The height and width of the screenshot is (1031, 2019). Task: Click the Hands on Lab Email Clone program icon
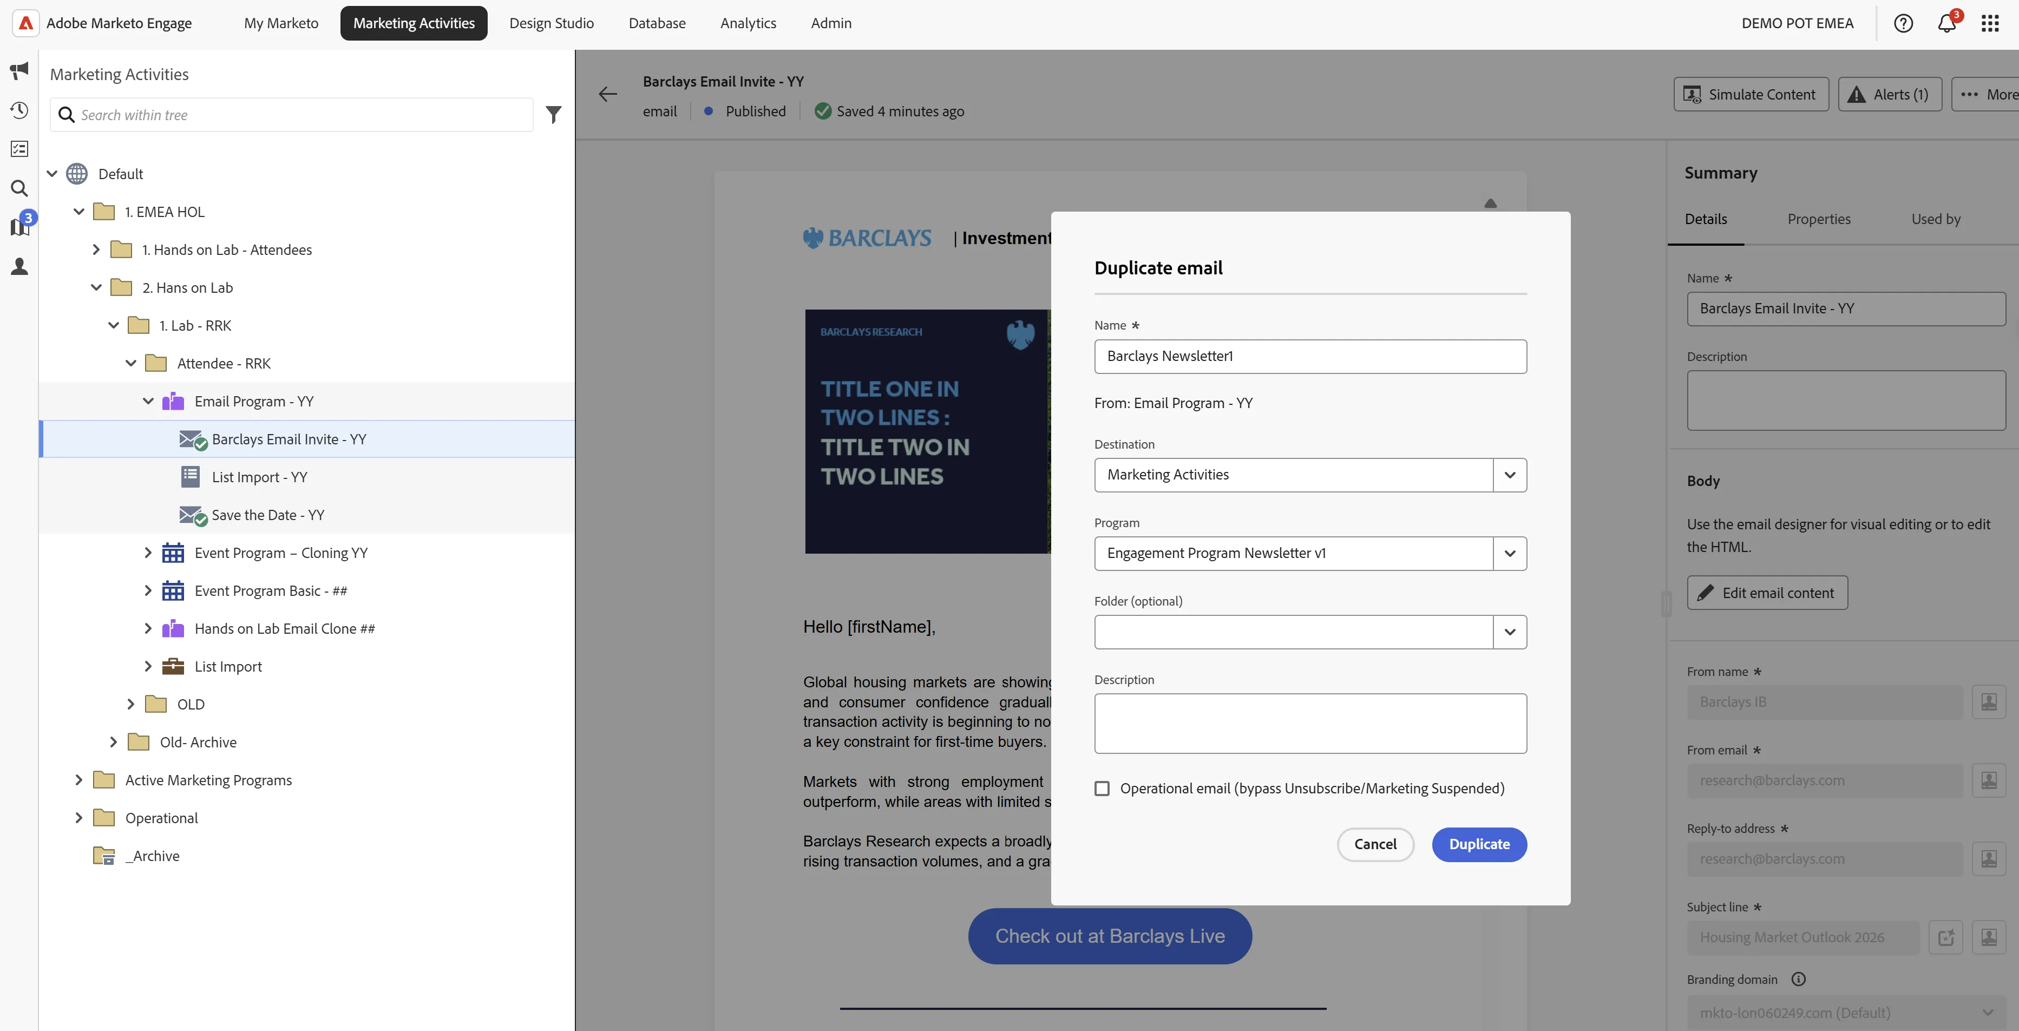(173, 628)
